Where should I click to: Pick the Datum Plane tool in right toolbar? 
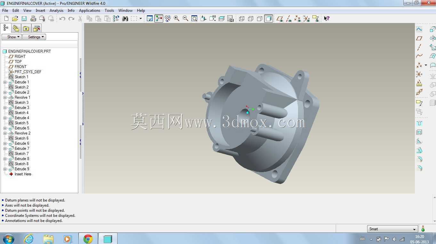click(419, 38)
